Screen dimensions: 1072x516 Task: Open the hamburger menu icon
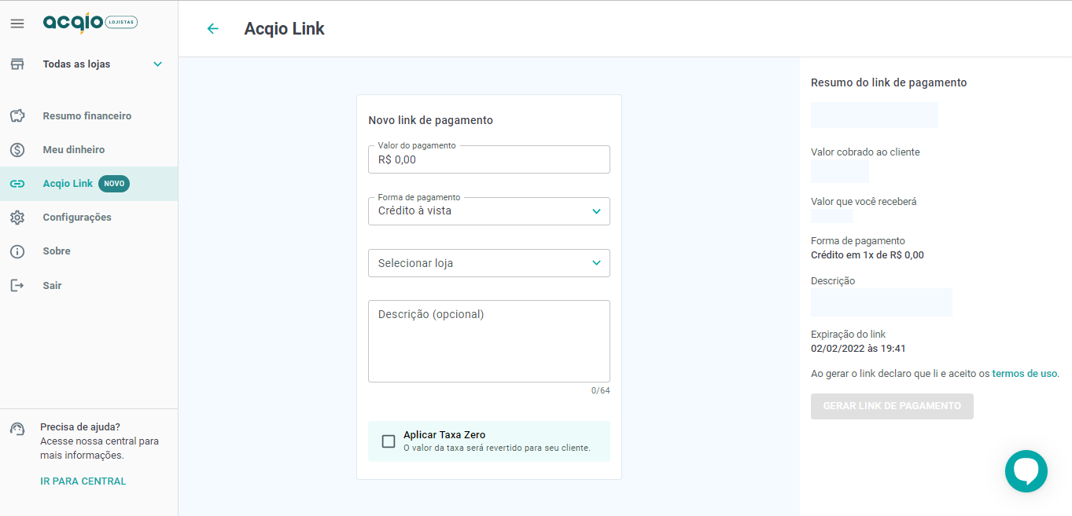coord(17,24)
